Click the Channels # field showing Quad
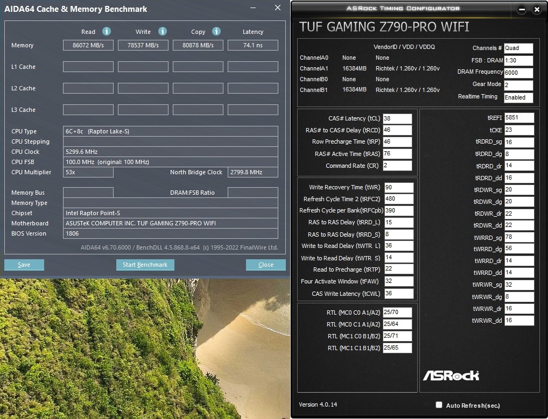 (518, 48)
